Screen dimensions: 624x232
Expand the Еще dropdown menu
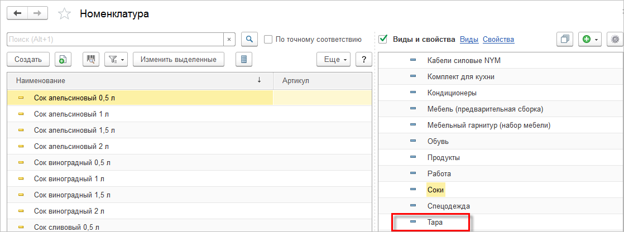tap(333, 59)
